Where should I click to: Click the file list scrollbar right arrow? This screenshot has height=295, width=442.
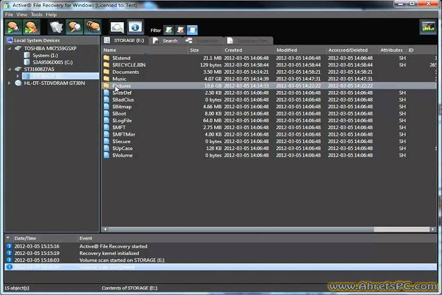click(433, 229)
